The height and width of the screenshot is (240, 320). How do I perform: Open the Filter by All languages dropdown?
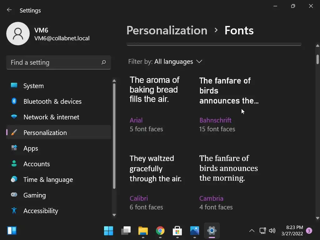coord(165,62)
